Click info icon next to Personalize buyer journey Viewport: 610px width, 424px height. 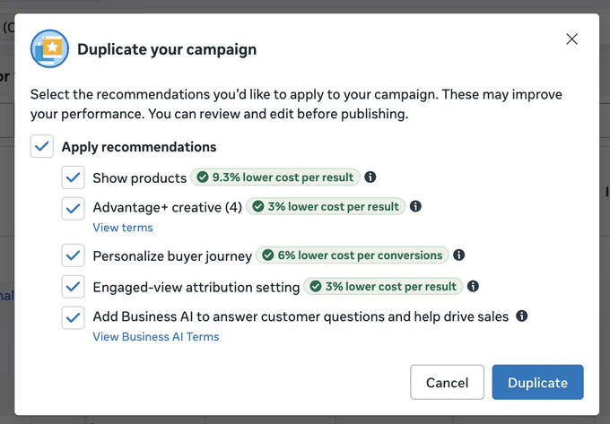point(459,255)
